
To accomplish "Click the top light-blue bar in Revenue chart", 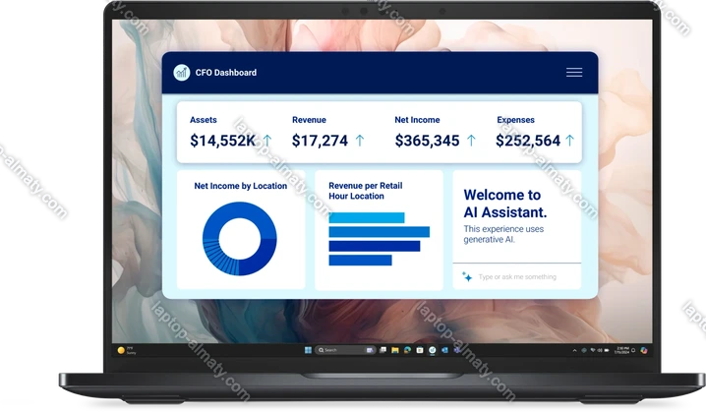I will pos(366,217).
